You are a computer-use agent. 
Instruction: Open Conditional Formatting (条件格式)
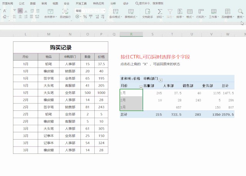tap(115, 12)
